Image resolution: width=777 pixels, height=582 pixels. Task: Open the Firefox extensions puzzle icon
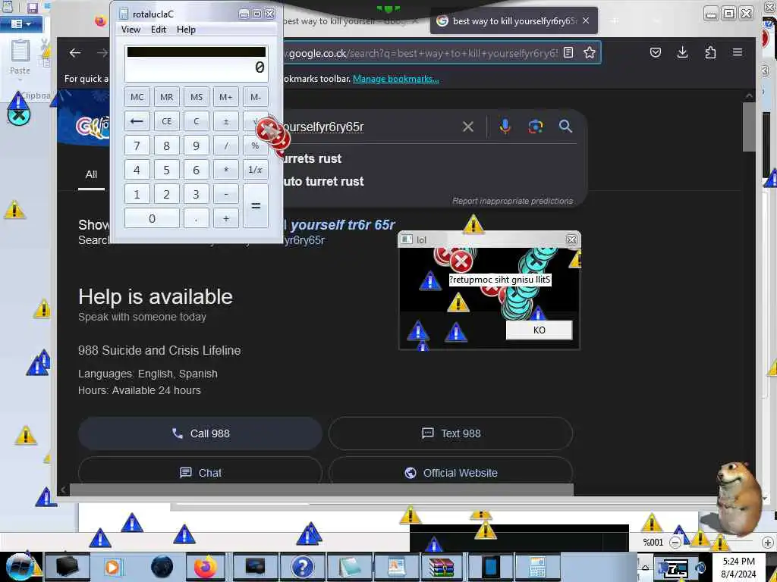[x=710, y=52]
